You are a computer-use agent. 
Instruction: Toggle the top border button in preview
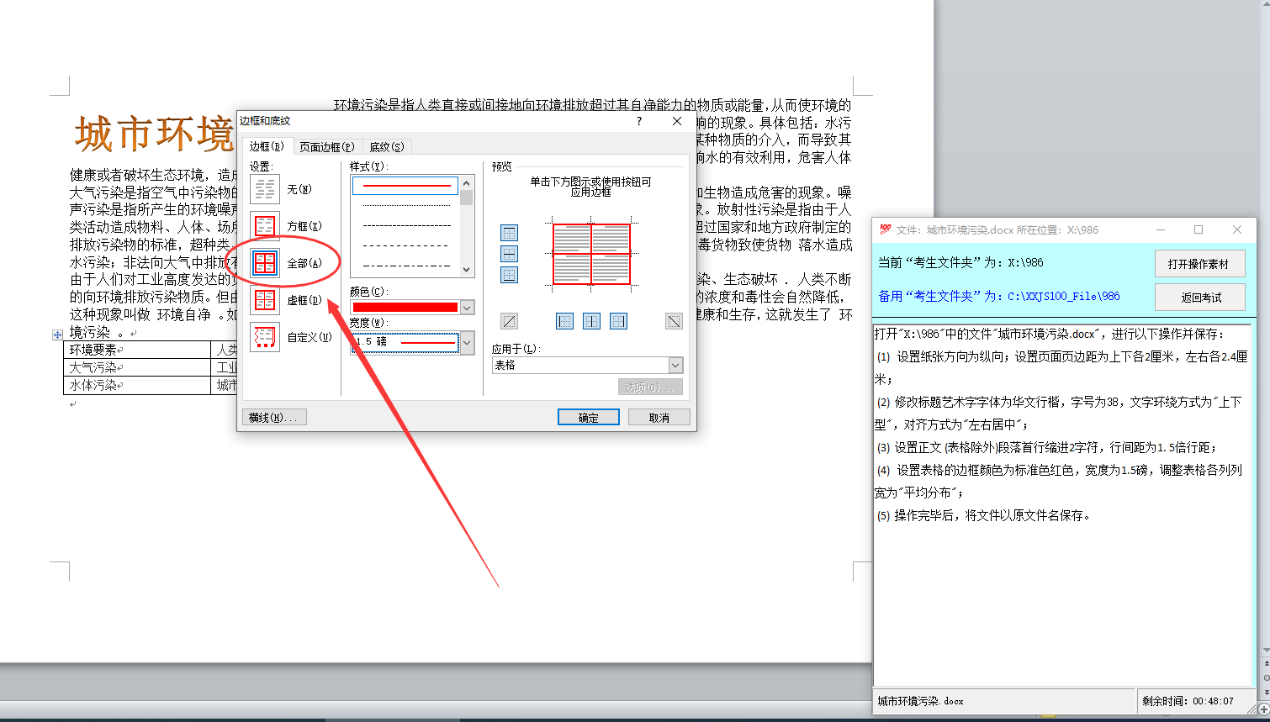509,233
